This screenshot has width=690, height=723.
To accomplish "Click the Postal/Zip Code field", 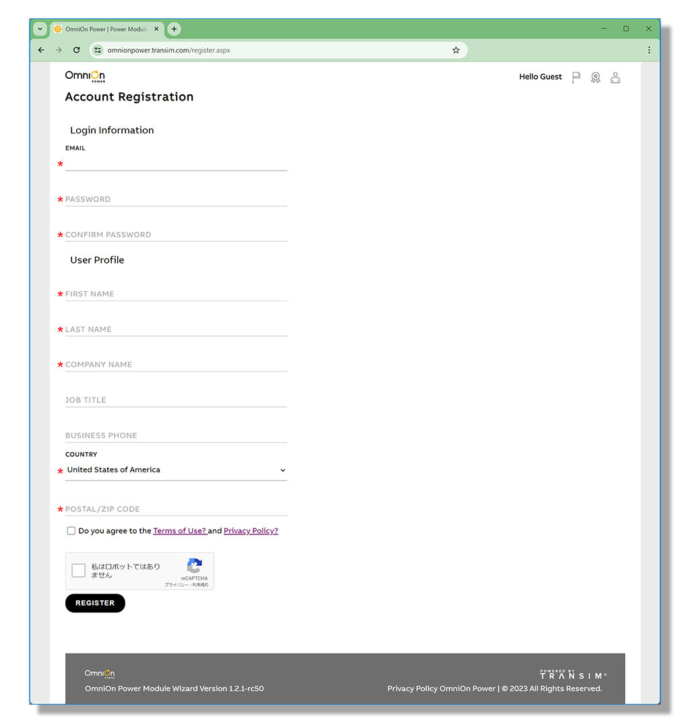I will (x=175, y=509).
